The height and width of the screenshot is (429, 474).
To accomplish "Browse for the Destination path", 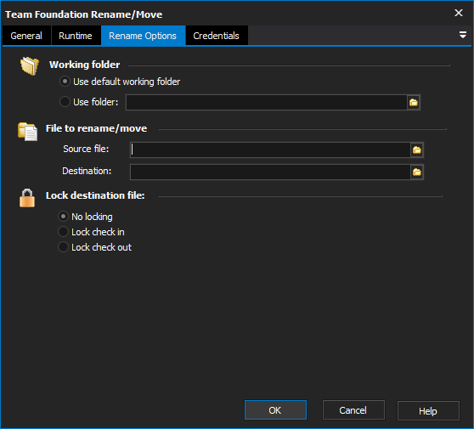I will pos(417,172).
